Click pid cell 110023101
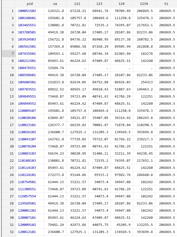 [x=30, y=125]
